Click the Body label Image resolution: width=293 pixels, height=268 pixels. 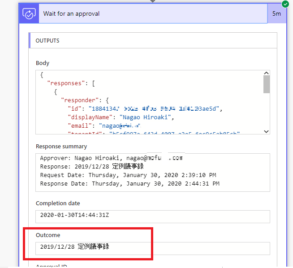(43, 63)
